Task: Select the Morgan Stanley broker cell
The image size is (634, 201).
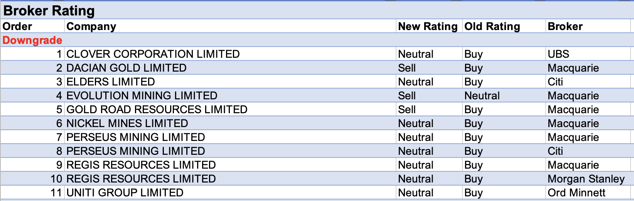Action: pos(586,179)
